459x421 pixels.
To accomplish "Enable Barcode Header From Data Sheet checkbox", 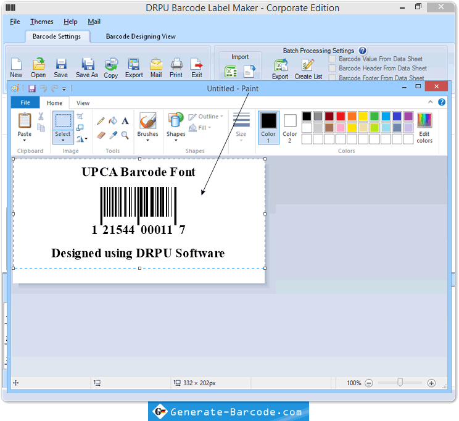I will (x=333, y=69).
